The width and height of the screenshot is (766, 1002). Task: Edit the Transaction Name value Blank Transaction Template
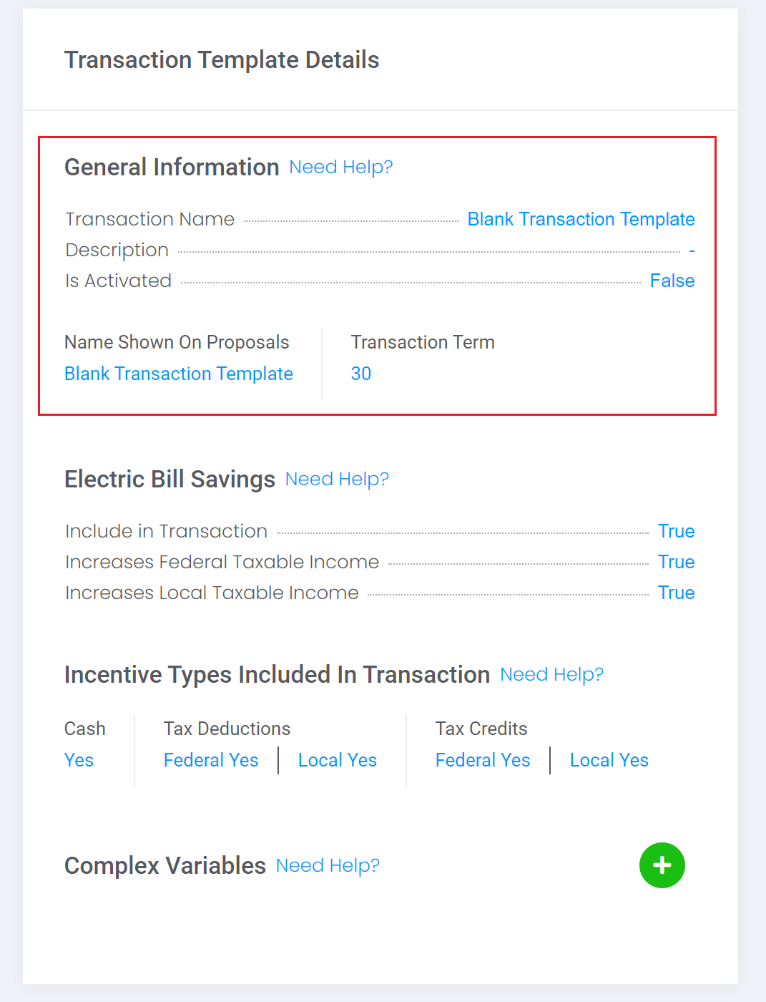581,219
